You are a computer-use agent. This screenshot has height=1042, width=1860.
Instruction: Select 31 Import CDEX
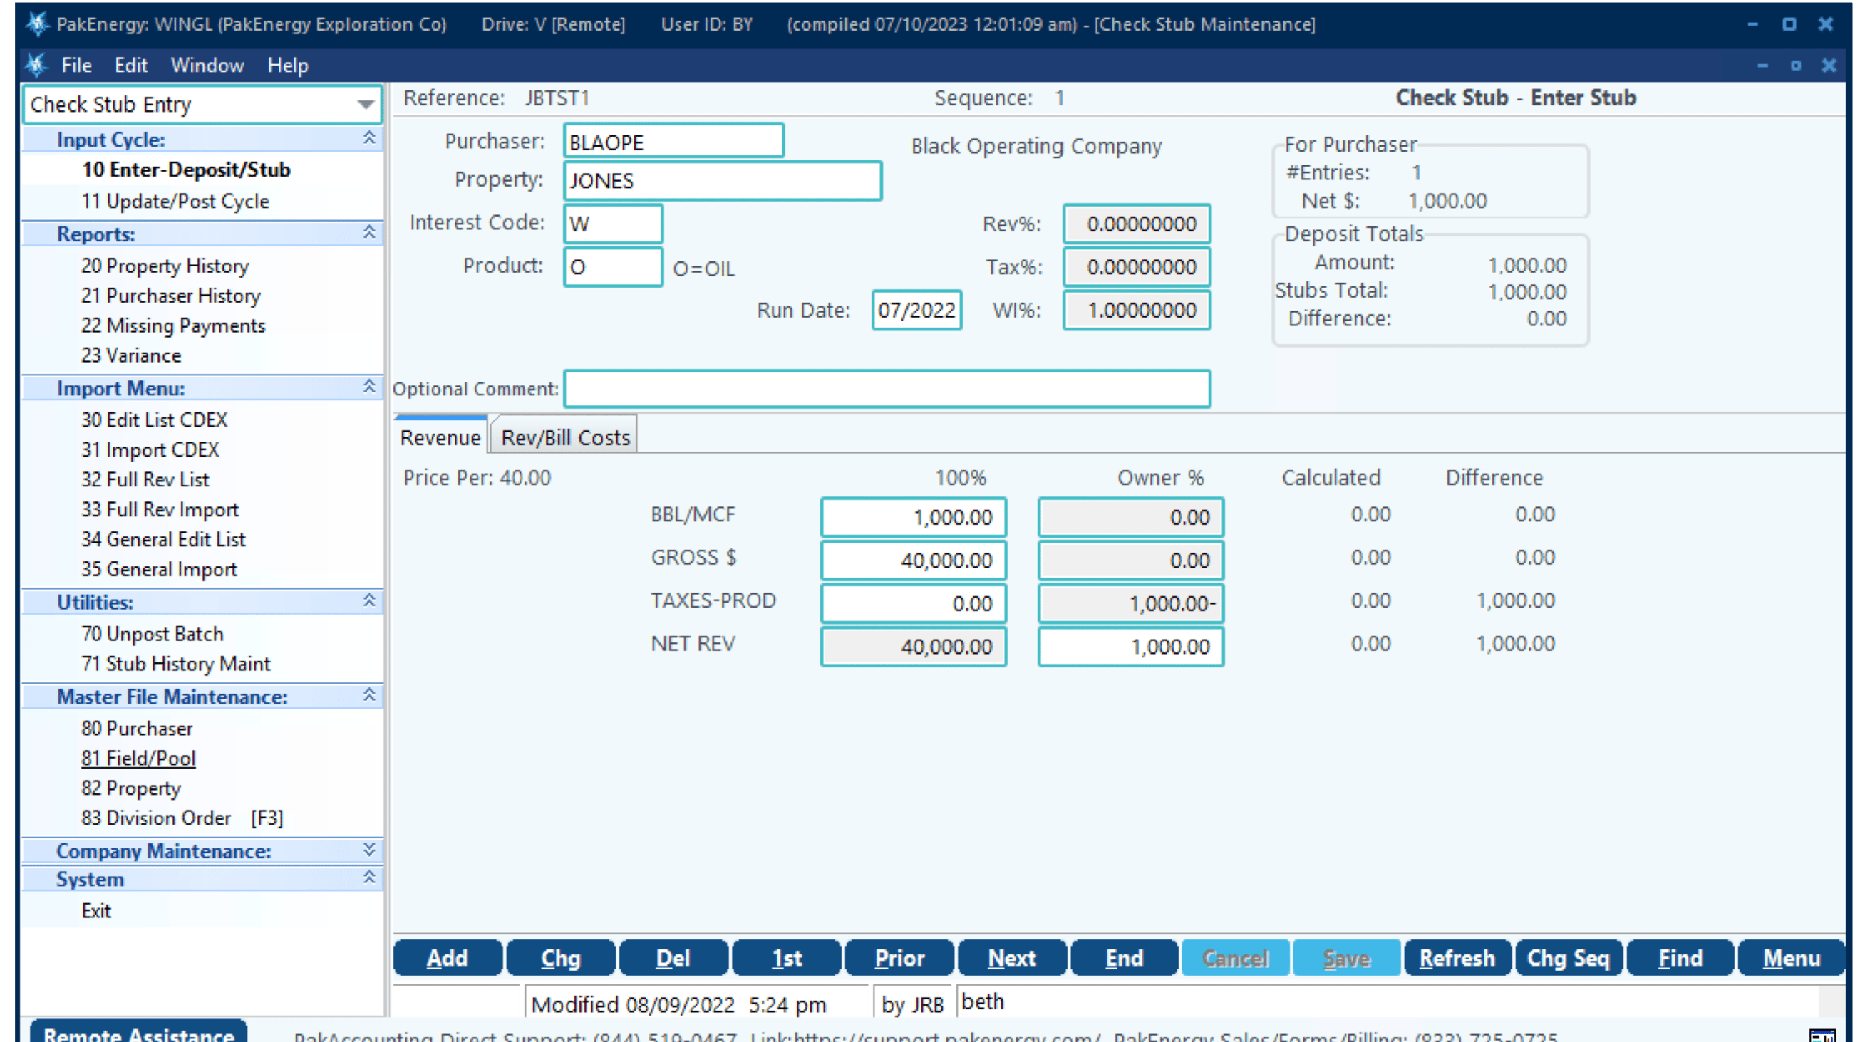tap(150, 449)
